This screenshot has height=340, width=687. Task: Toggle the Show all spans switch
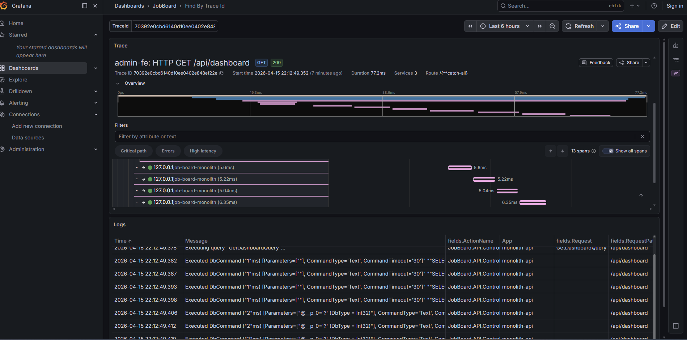[608, 151]
